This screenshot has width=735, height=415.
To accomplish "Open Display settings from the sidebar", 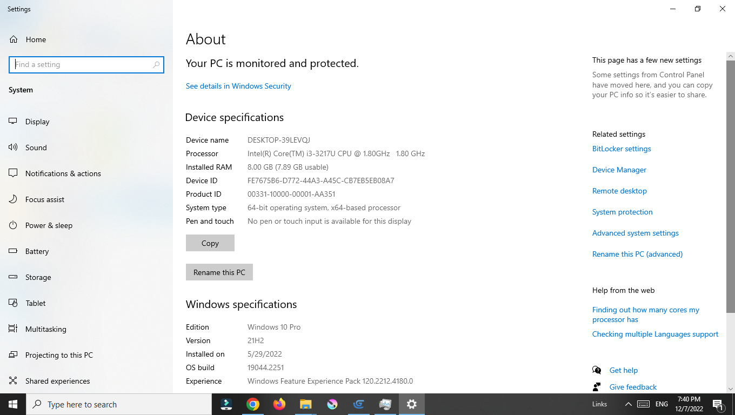I will 37,121.
